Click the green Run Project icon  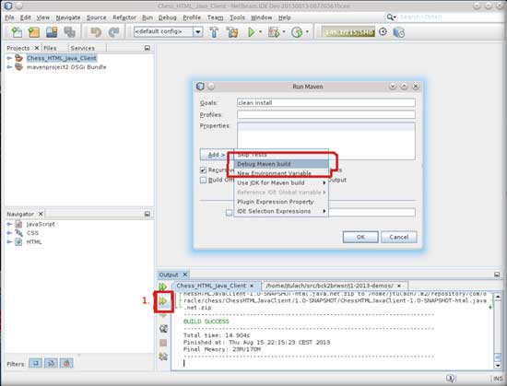pyautogui.click(x=252, y=32)
